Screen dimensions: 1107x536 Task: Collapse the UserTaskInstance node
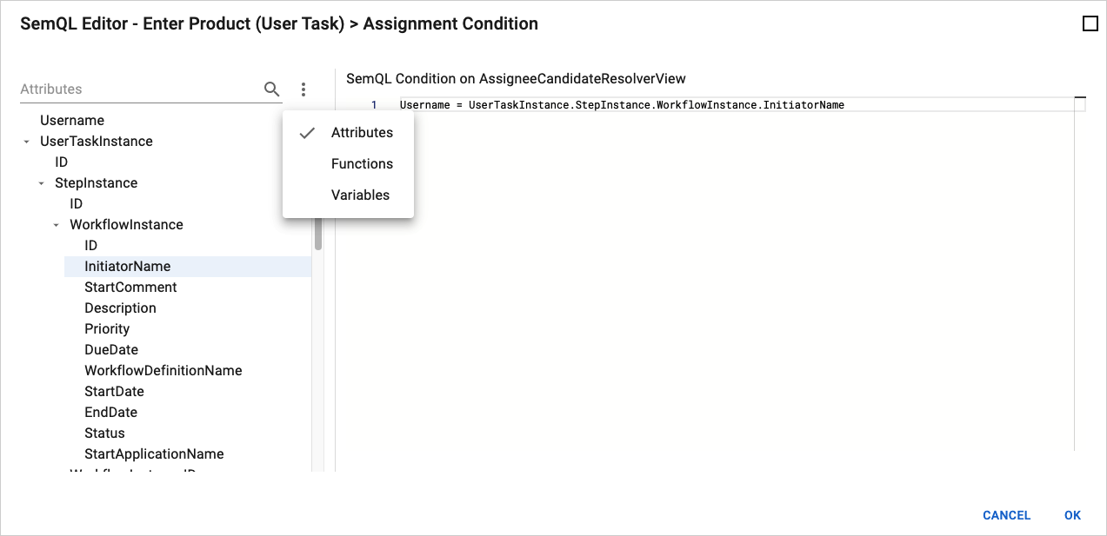27,141
